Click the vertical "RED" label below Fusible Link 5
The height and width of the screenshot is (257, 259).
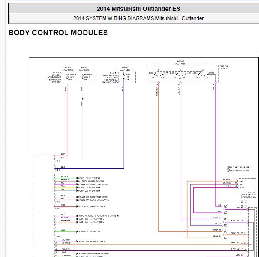pyautogui.click(x=65, y=89)
